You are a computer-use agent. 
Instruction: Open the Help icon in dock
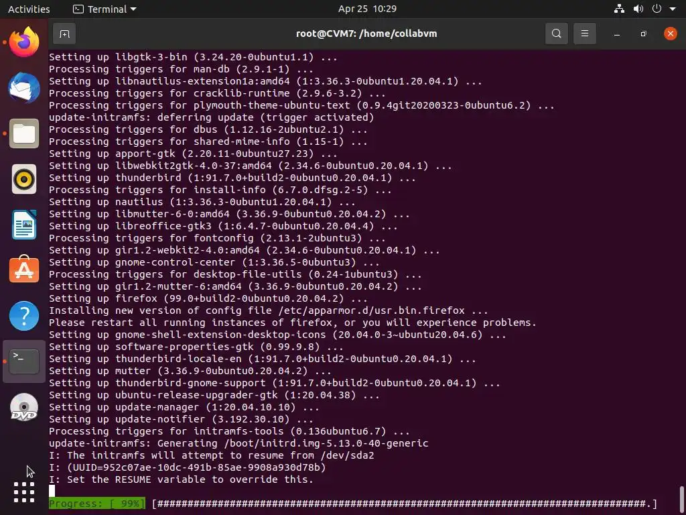pos(24,316)
